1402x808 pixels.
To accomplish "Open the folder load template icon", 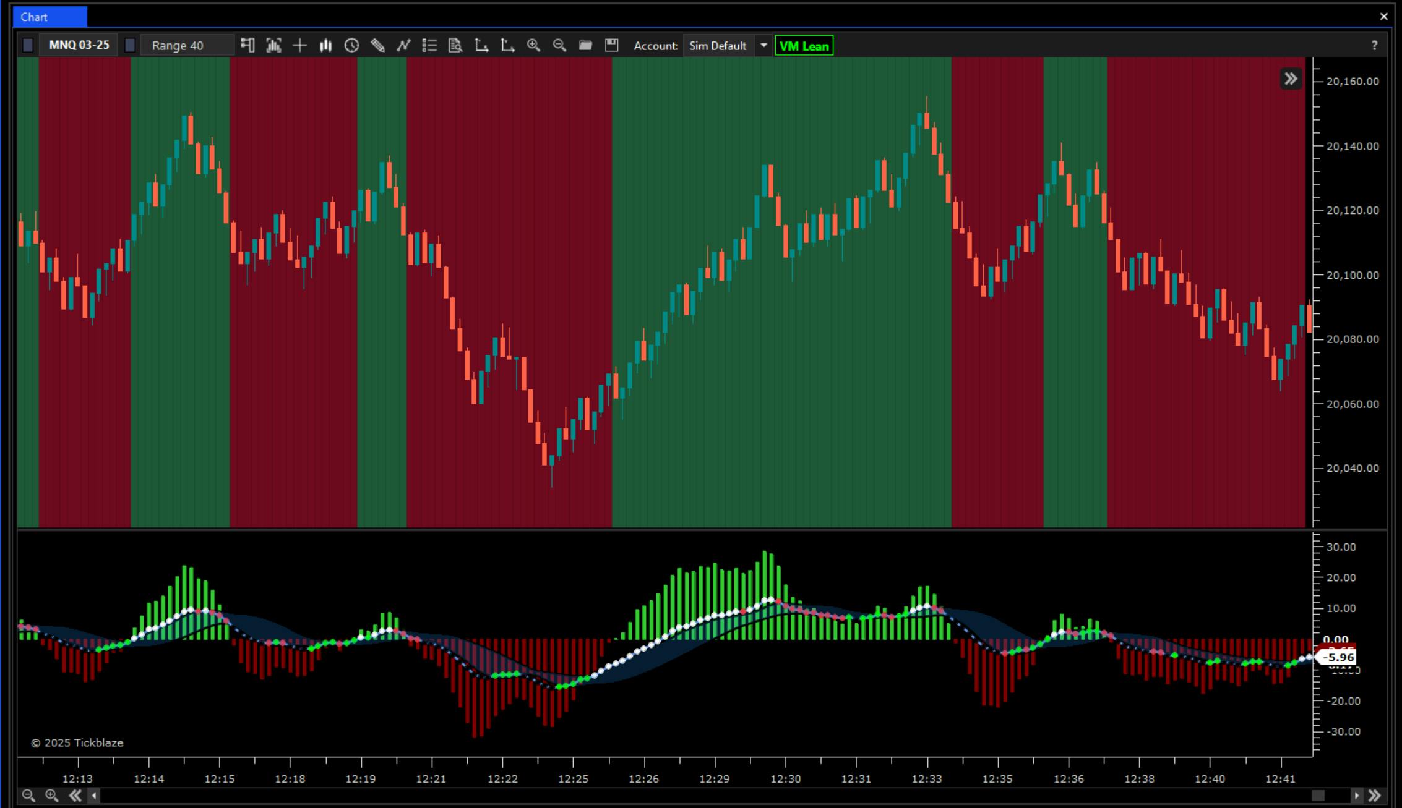I will [x=585, y=45].
